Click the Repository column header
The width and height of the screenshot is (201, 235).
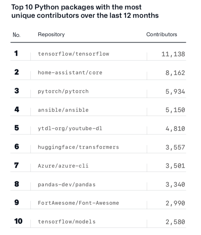pos(51,34)
